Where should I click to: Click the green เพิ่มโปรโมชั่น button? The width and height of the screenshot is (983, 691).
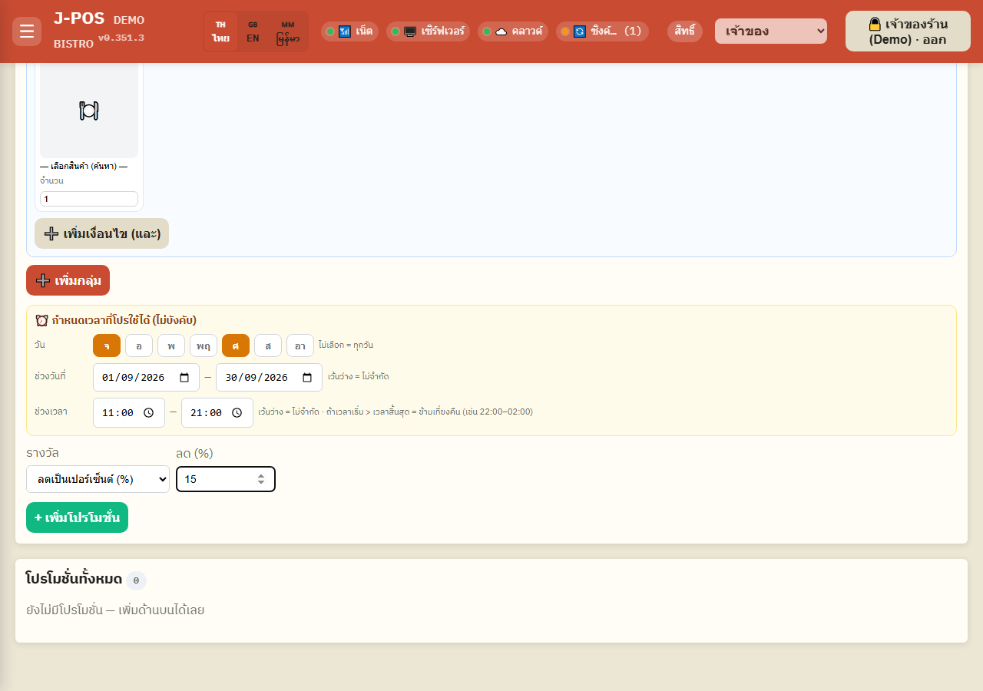pyautogui.click(x=77, y=517)
